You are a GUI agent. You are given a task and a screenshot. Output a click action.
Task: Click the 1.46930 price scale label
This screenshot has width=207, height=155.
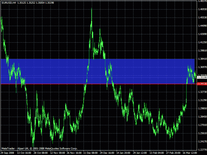202,9
